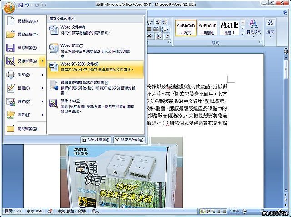This screenshot has height=217, width=291.
Task: Choose 開新檔案(N) in the Office menu
Action: pos(25,21)
